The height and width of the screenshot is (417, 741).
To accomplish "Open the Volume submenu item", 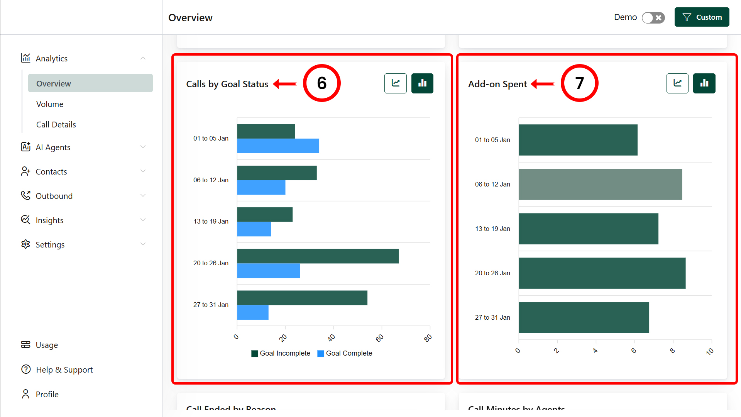I will (50, 104).
